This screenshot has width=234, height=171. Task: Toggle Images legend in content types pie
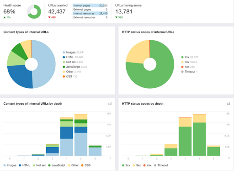coord(74,52)
